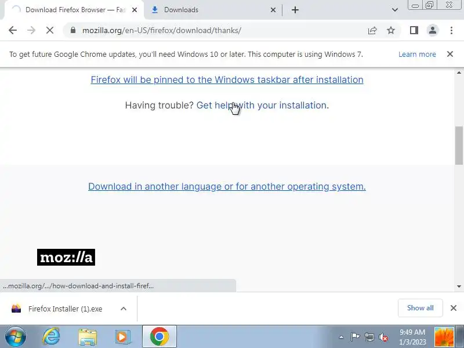The height and width of the screenshot is (348, 464).
Task: Open the clock showing 9:49 AM
Action: click(x=412, y=337)
